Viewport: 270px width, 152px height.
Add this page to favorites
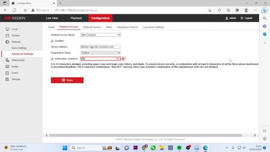210,10
